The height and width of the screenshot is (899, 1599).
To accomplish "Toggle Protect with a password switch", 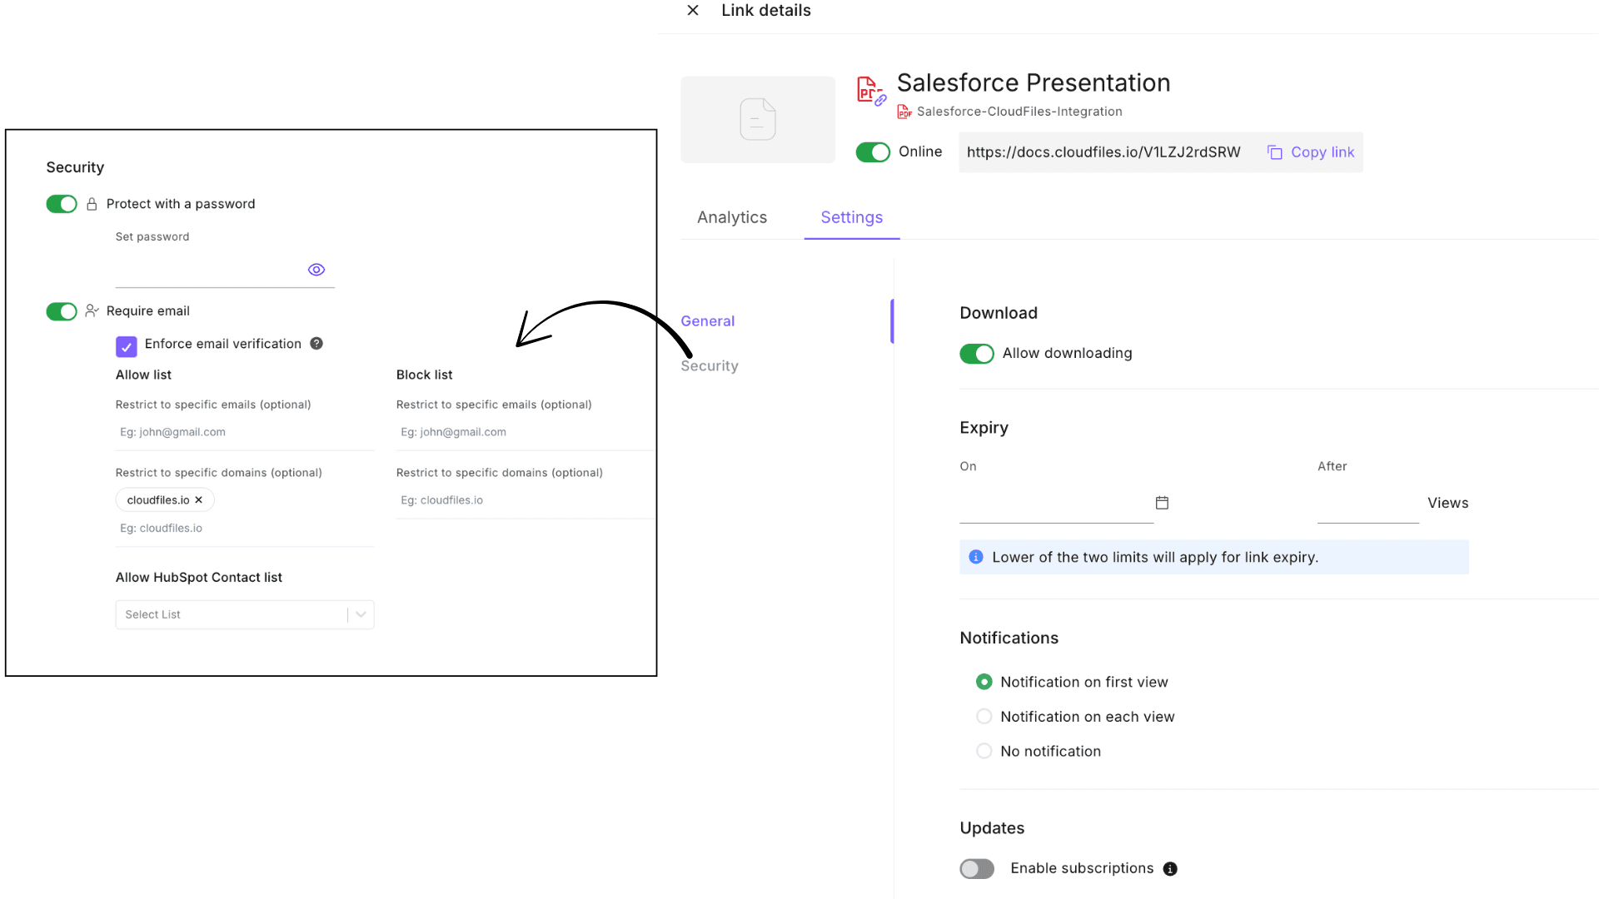I will click(62, 204).
